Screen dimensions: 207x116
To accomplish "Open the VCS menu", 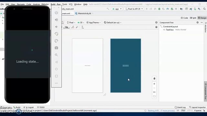I will pos(71,4).
